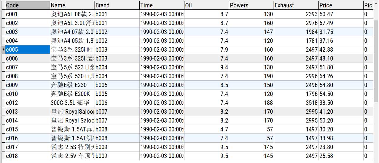Click the Price column header
The height and width of the screenshot is (163, 379).
tap(341, 5)
